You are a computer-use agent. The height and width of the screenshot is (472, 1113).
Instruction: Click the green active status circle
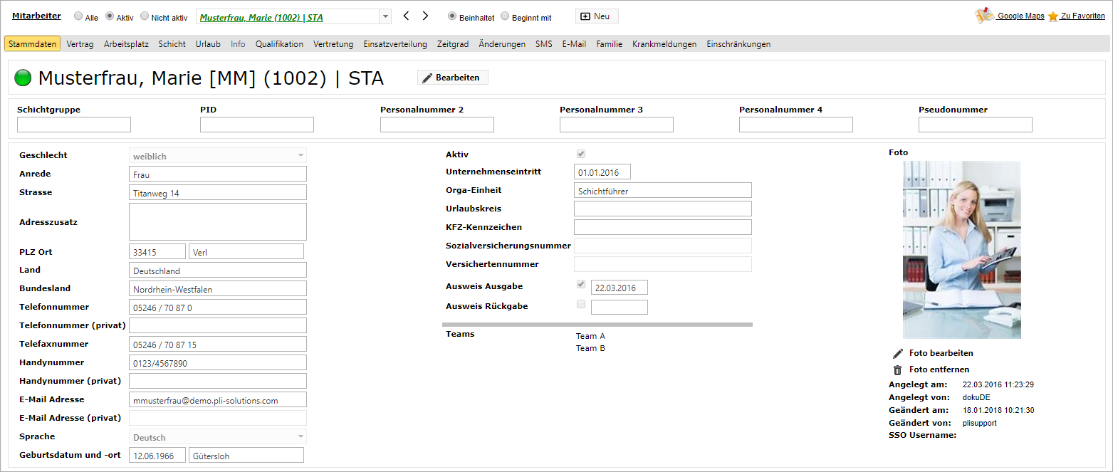(23, 78)
